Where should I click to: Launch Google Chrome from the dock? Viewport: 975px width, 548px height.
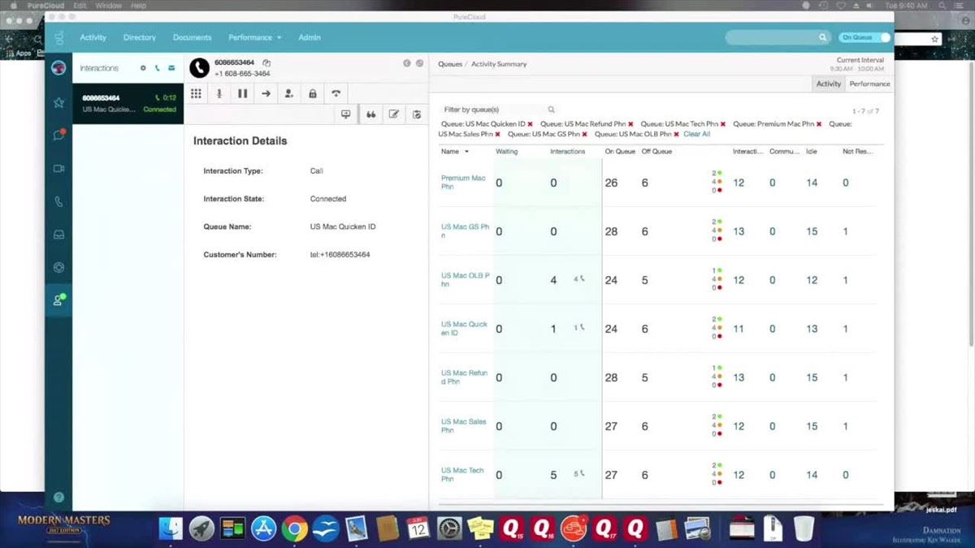coord(294,529)
